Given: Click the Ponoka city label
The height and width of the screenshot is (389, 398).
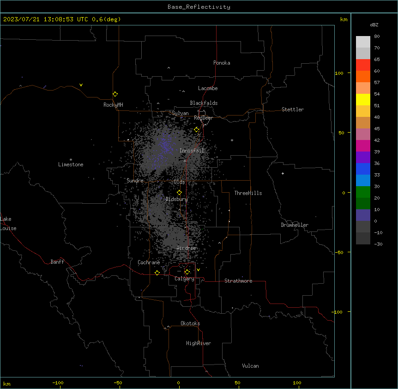Looking at the screenshot, I should (222, 63).
